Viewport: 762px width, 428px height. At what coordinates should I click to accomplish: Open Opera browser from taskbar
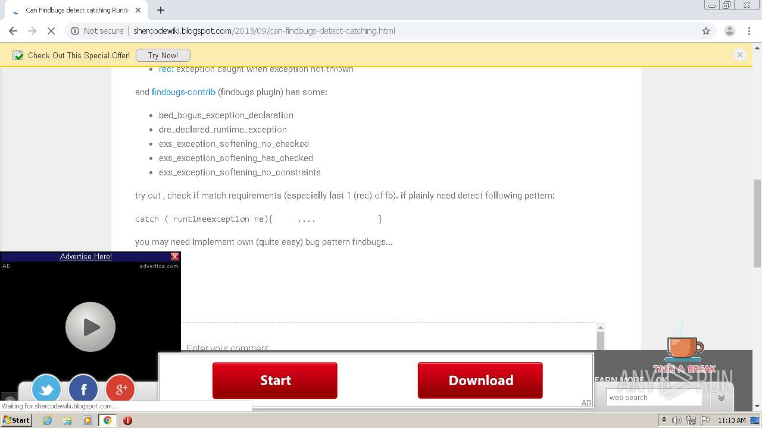click(x=127, y=420)
